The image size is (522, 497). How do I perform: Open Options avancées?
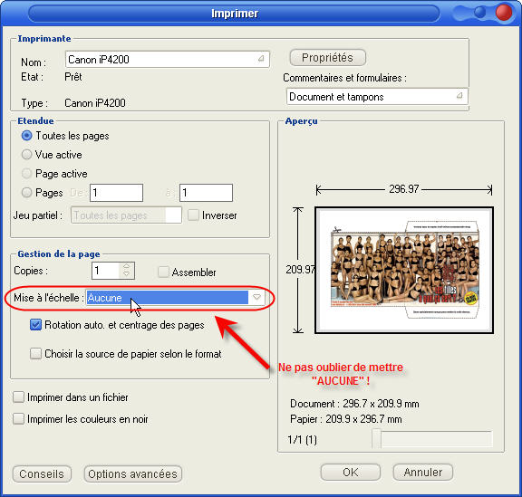tap(133, 473)
